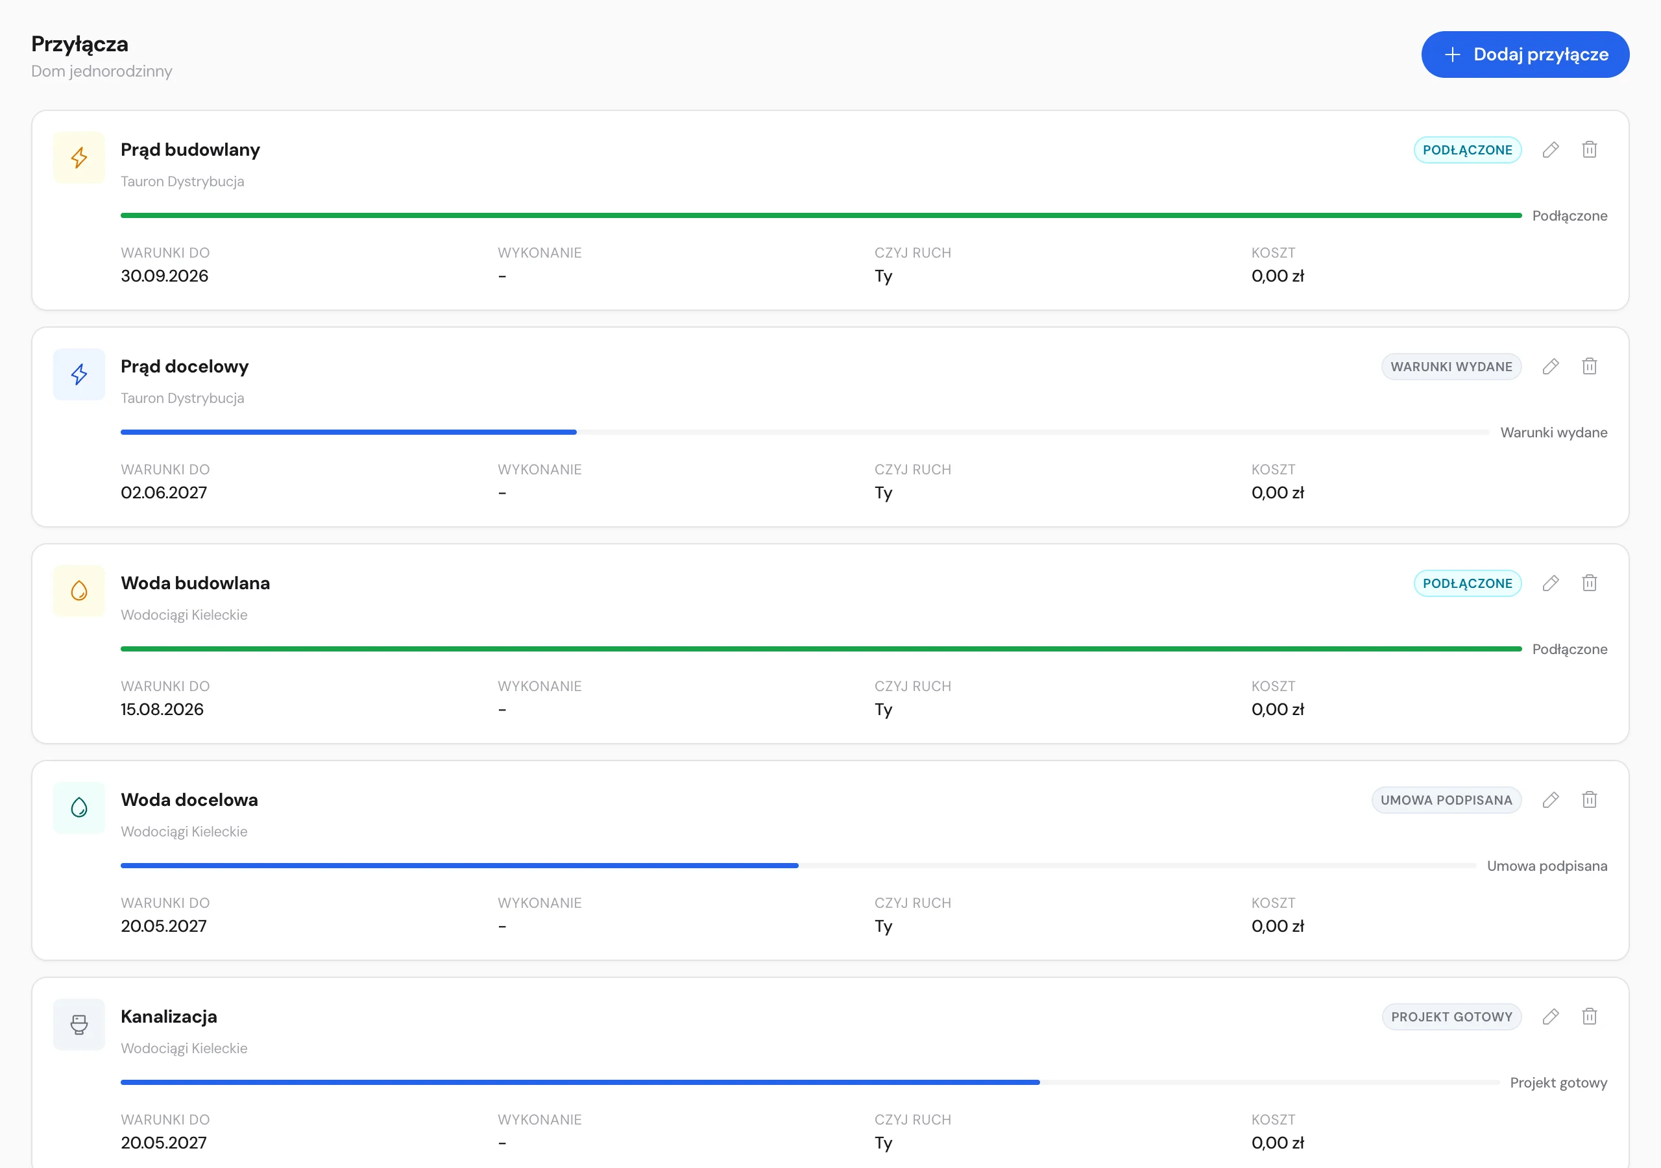Click the PODŁĄCZONE badge on Woda budowlana
Viewport: 1661px width, 1168px height.
1467,583
